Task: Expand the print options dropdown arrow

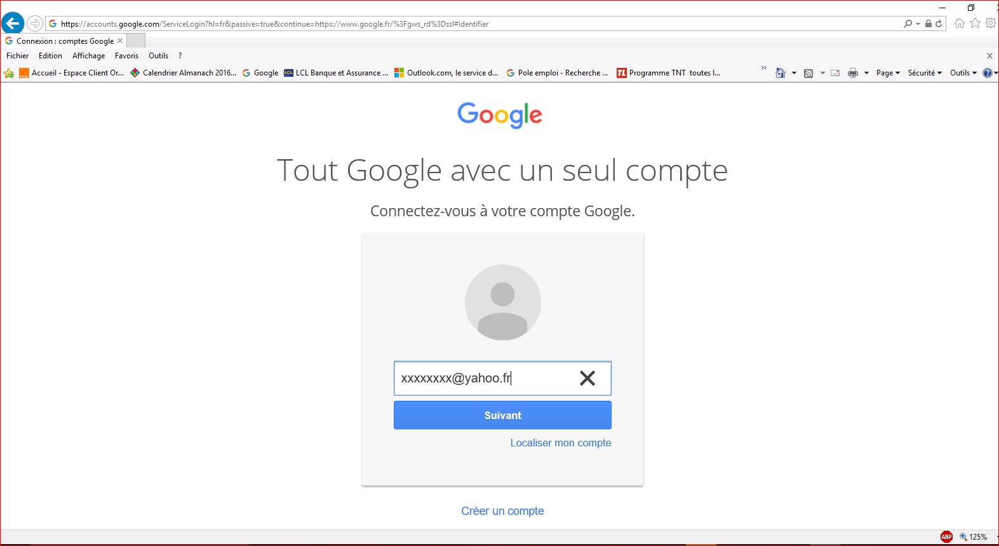Action: (866, 73)
